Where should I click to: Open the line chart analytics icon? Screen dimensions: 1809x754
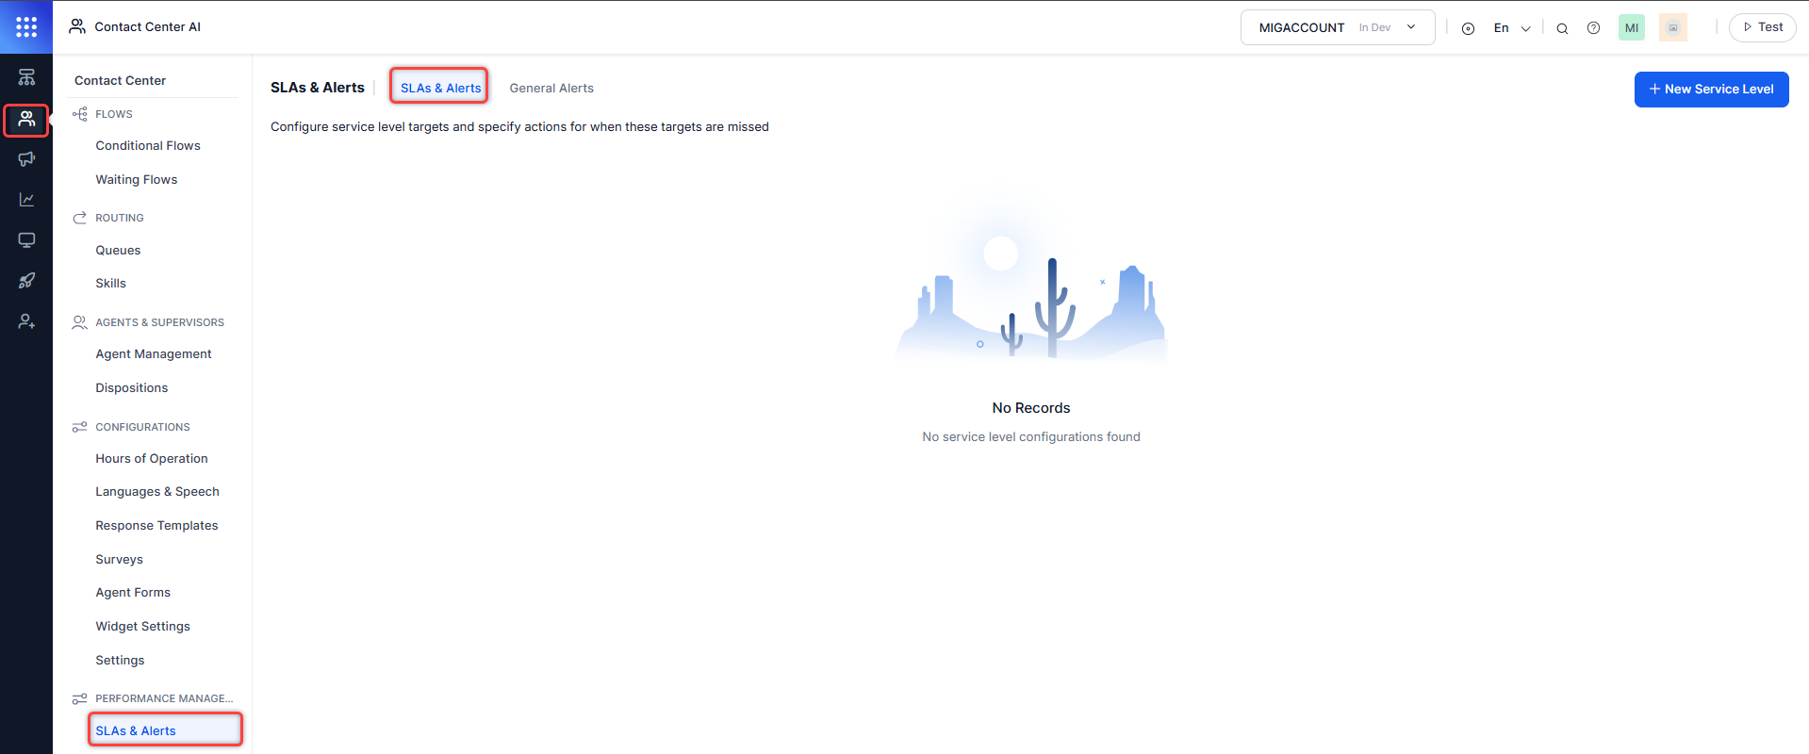pyautogui.click(x=26, y=200)
